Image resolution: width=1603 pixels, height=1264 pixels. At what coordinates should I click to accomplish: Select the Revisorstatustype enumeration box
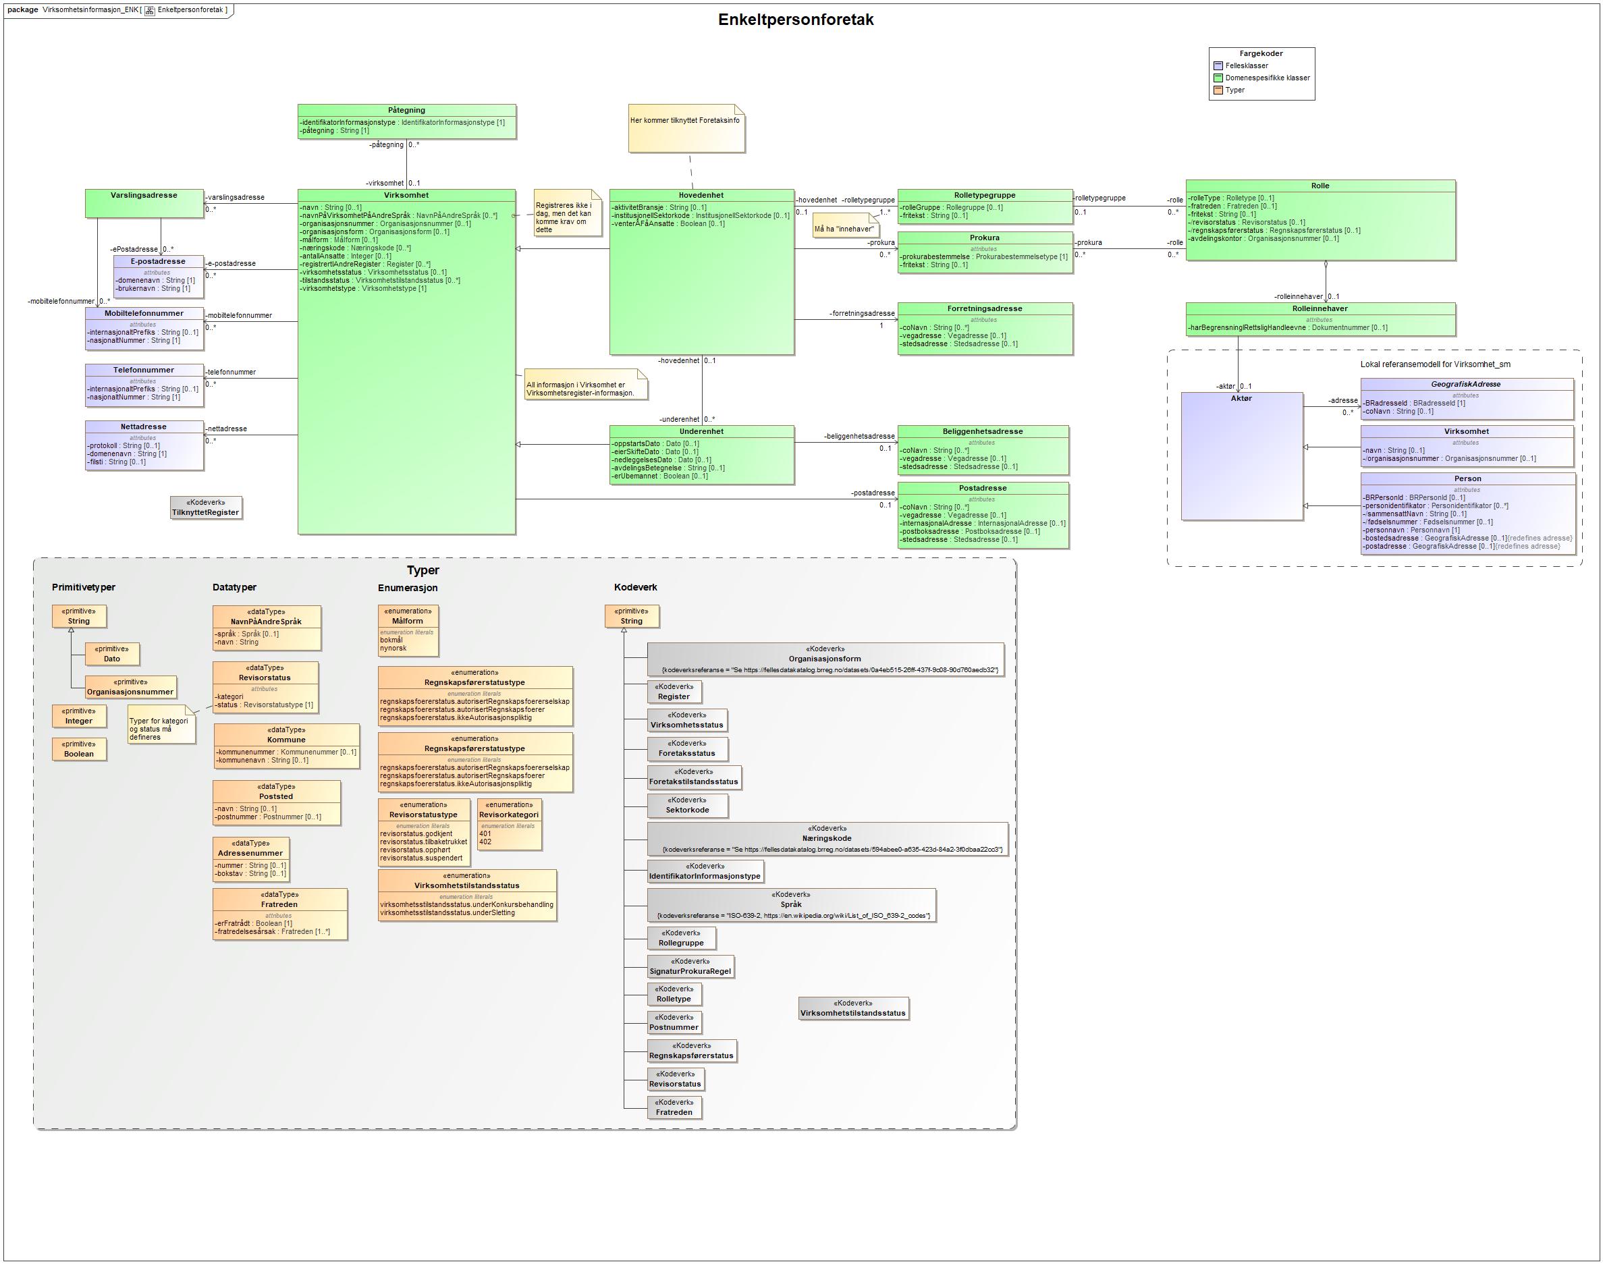tap(423, 832)
